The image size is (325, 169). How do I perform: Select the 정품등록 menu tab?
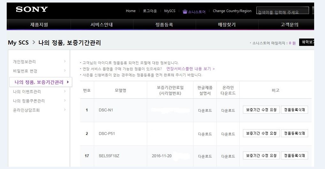click(164, 25)
